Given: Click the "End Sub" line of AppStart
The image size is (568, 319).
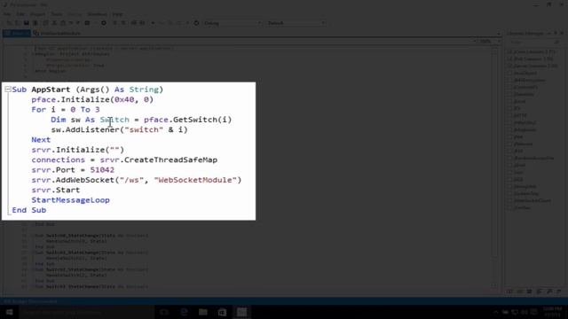Looking at the screenshot, I should [x=29, y=210].
